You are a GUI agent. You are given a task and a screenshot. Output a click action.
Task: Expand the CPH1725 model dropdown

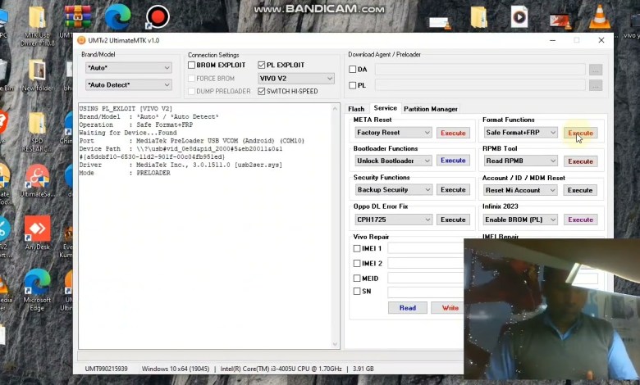[x=393, y=220]
